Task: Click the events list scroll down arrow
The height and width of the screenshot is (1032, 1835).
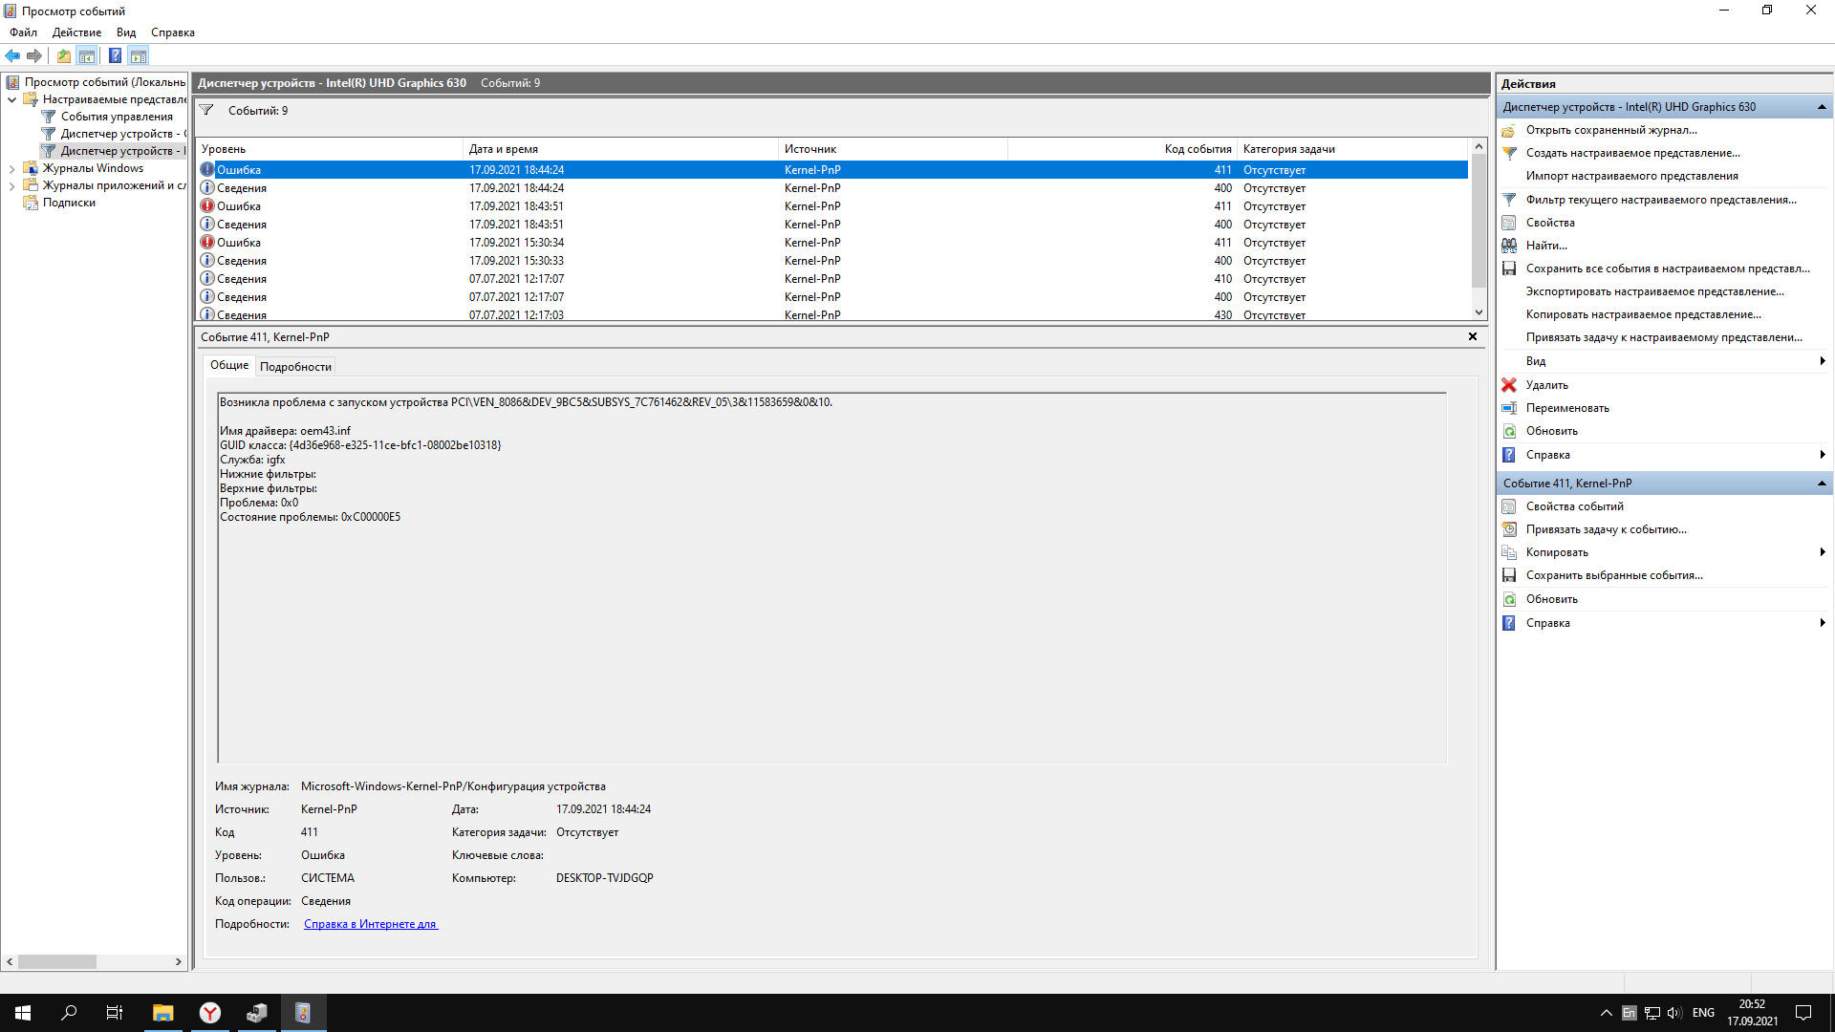Action: [1479, 312]
